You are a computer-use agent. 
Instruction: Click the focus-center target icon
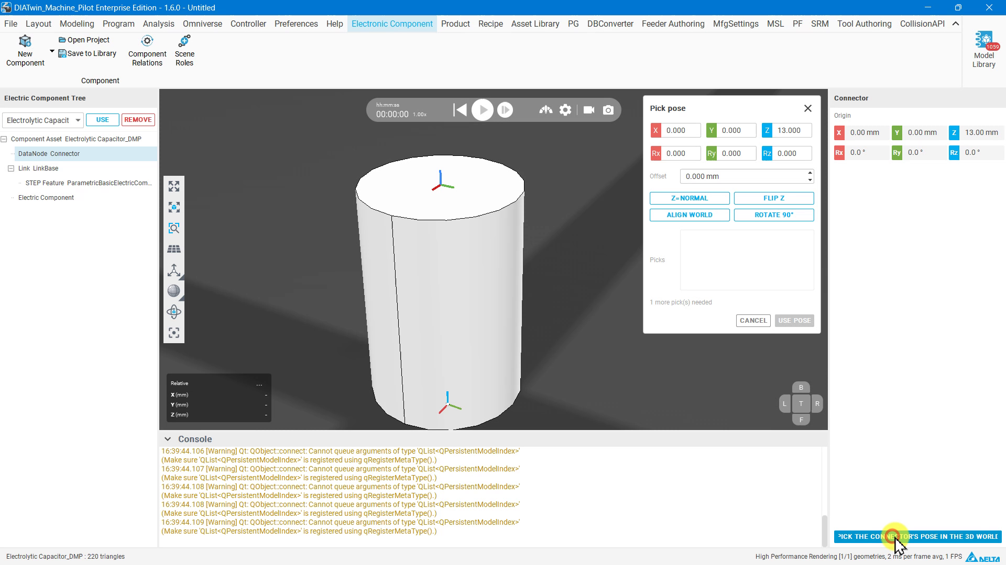(x=174, y=333)
